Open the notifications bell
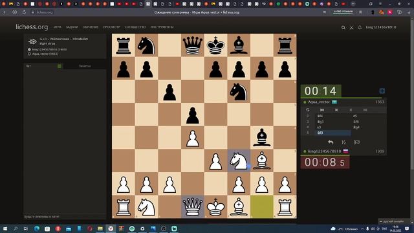Viewport: 414px width, 233px height. coord(360,27)
